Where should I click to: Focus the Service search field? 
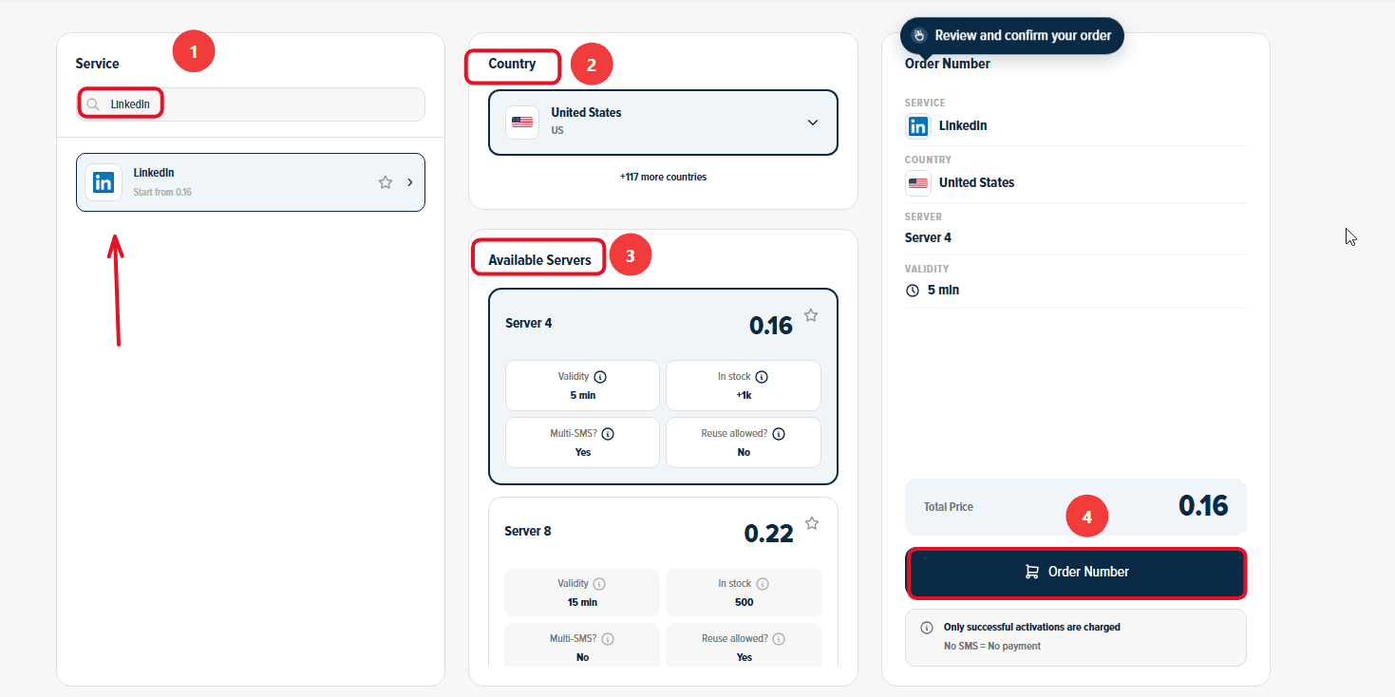(251, 104)
